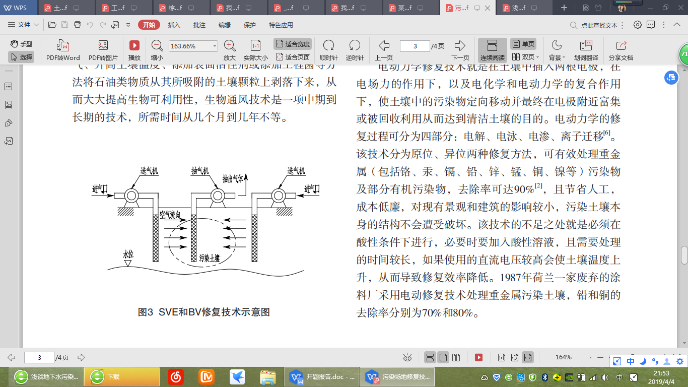This screenshot has height=387, width=688.
Task: Open the 编辑 edit tab
Action: coord(225,25)
